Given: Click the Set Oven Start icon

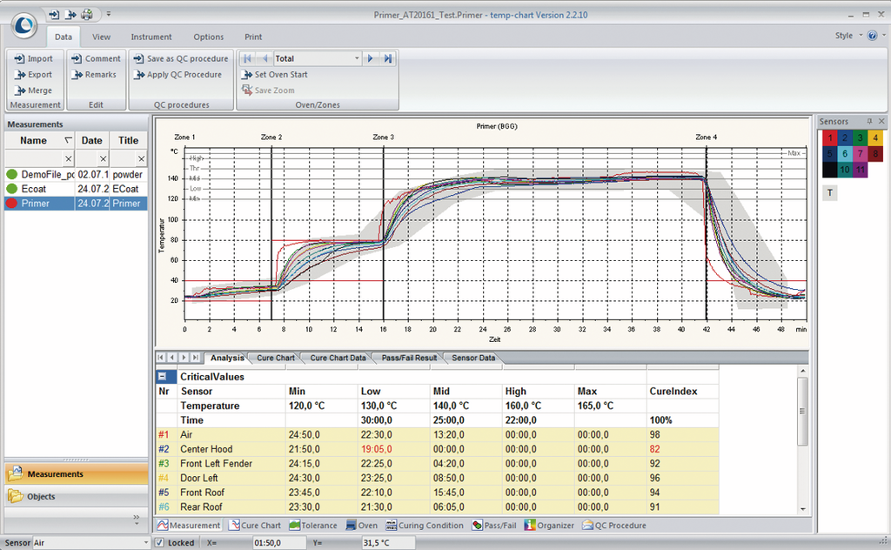Looking at the screenshot, I should tap(246, 75).
